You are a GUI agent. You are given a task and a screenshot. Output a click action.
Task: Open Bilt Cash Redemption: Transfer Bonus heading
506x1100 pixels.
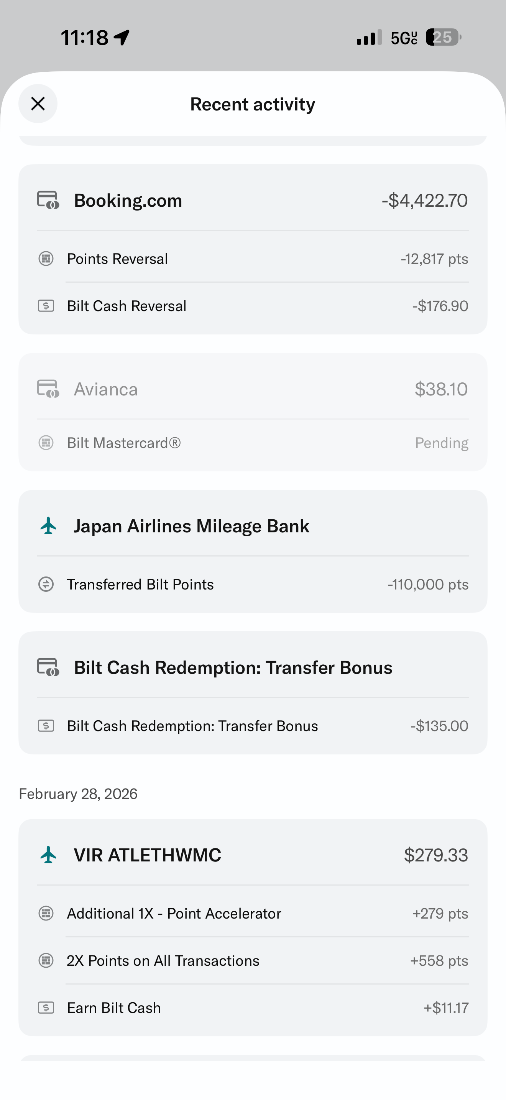[x=233, y=667]
